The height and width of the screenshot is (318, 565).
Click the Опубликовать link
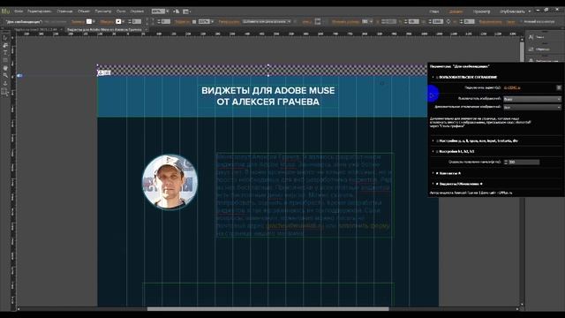tap(513, 11)
